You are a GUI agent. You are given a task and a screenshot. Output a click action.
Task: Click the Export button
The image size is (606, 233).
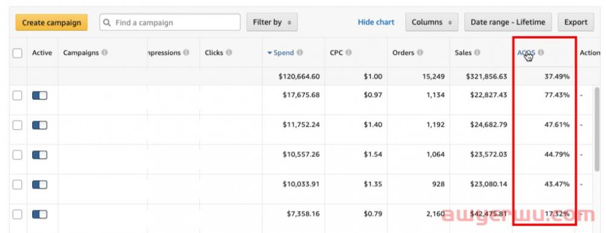pos(576,22)
